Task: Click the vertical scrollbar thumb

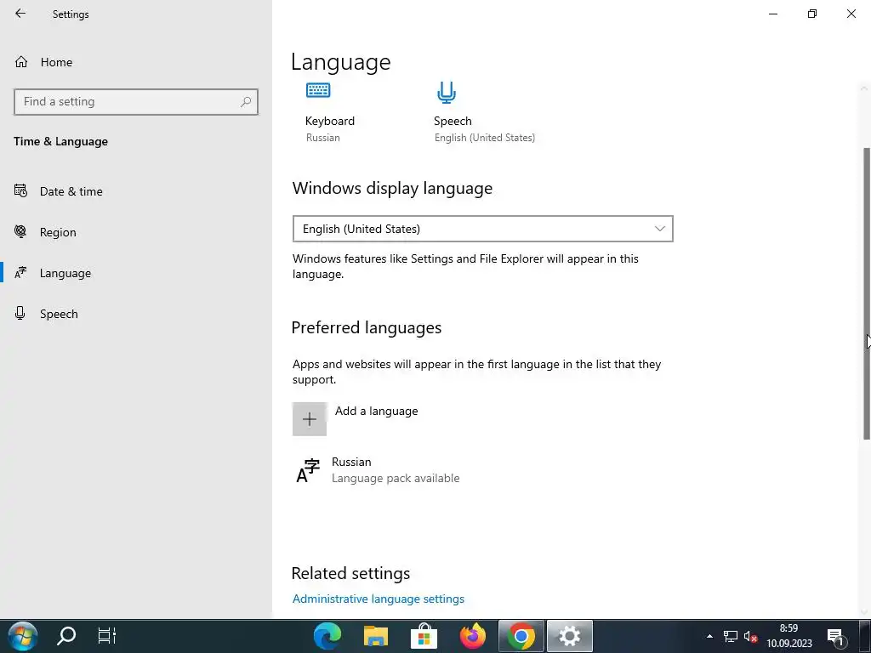Action: (866, 293)
